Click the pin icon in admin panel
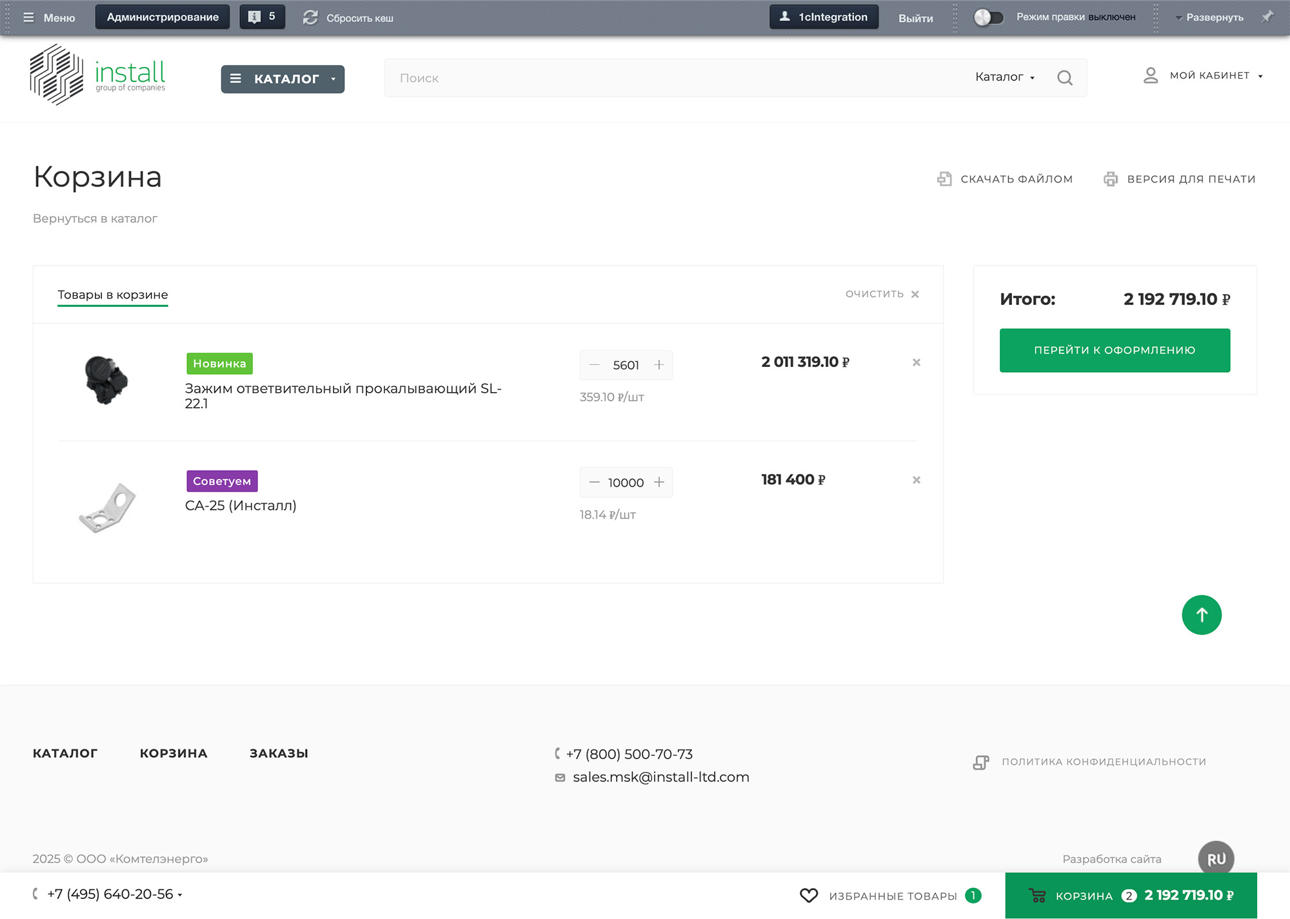The height and width of the screenshot is (919, 1290). [1267, 17]
